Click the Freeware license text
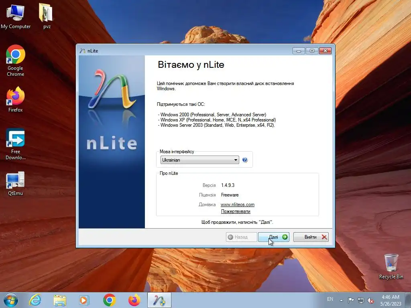Viewport: 411px width, 308px height. click(x=230, y=195)
